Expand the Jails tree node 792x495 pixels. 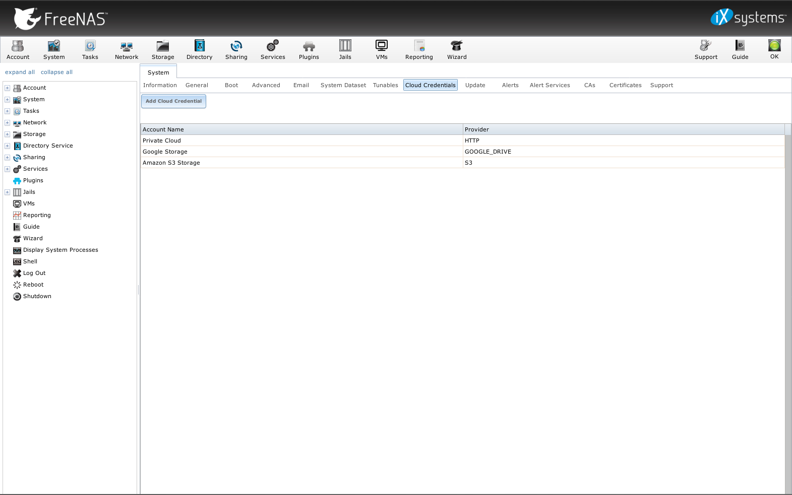tap(8, 192)
